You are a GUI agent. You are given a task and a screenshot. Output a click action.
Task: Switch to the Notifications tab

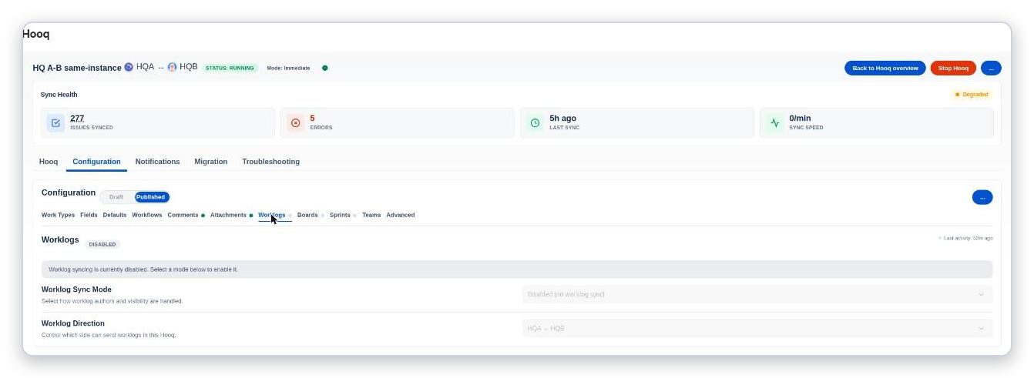[x=157, y=162]
